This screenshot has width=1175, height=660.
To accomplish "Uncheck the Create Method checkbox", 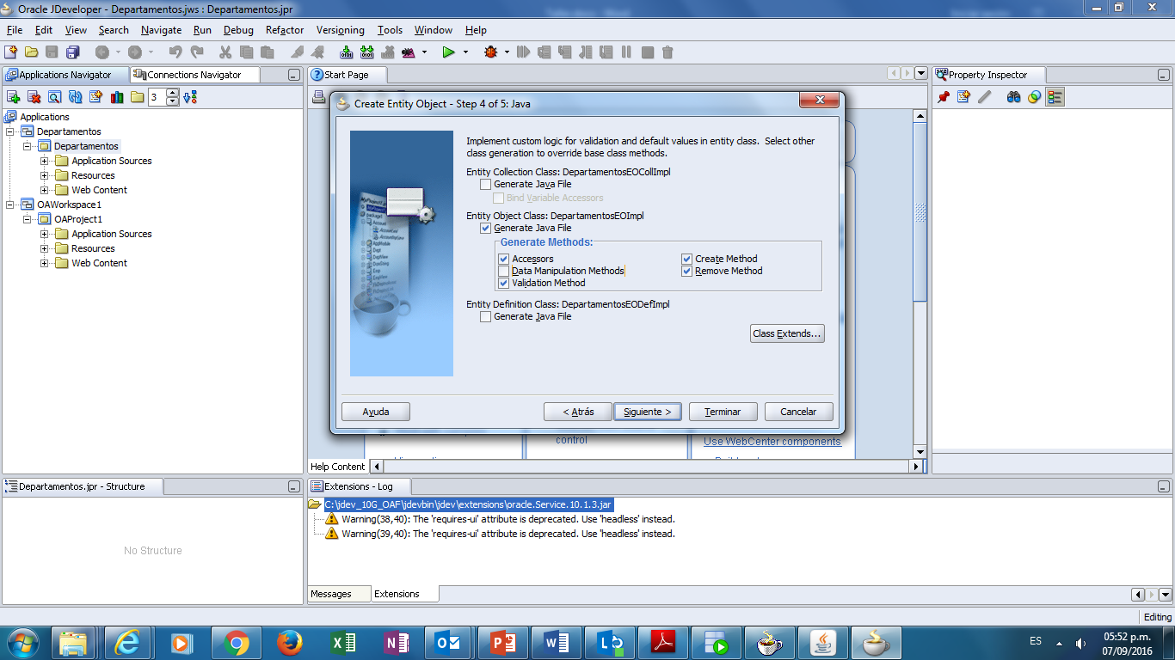I will (x=687, y=259).
